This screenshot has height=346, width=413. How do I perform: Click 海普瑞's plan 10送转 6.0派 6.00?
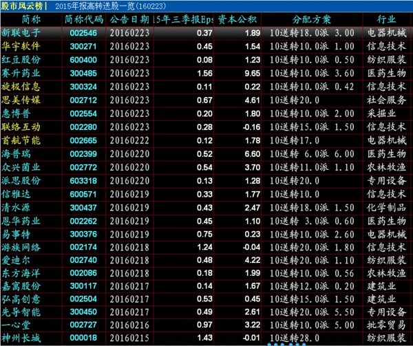(x=312, y=153)
